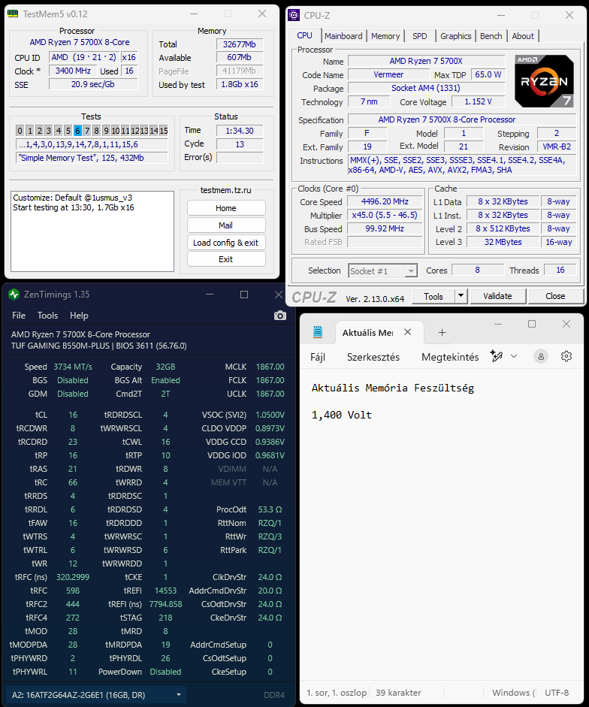Click the TestMem5 Cycle 13 field

[x=240, y=144]
